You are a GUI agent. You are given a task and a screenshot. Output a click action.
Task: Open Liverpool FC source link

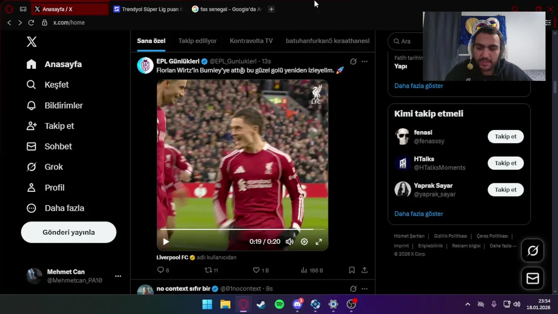click(172, 257)
